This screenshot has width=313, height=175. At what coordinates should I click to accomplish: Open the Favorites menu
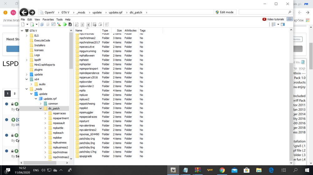48,19
